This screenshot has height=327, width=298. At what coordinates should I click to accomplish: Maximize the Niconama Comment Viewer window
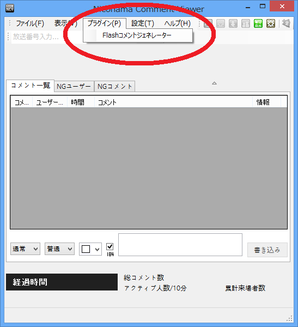263,7
